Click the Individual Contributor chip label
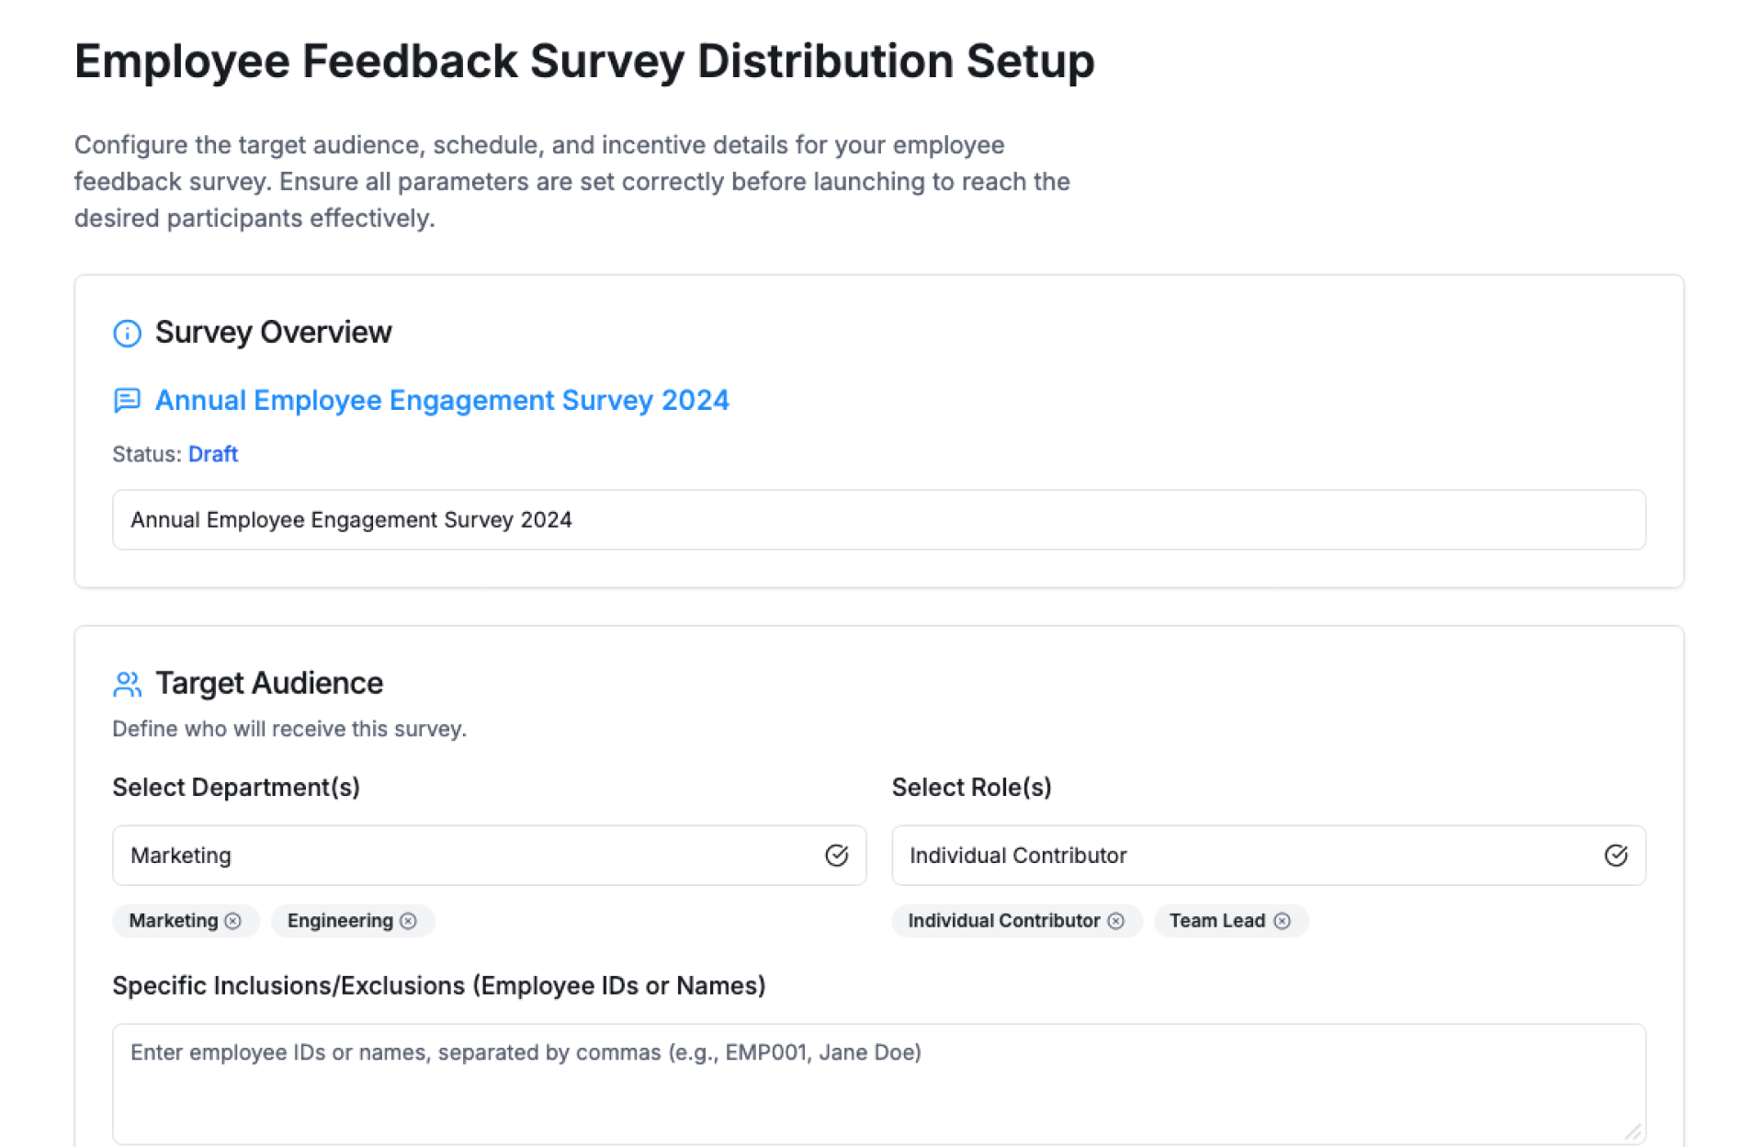The width and height of the screenshot is (1764, 1147). (x=1003, y=921)
